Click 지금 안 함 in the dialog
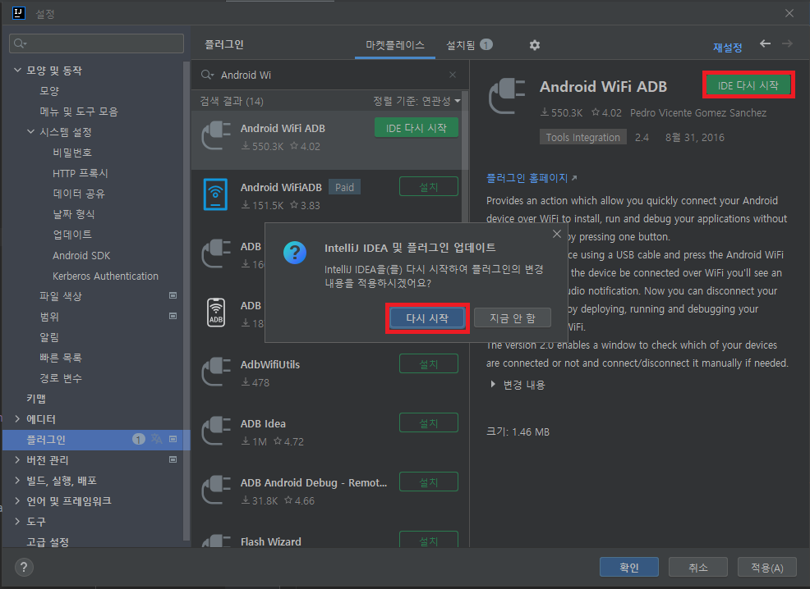 (512, 318)
